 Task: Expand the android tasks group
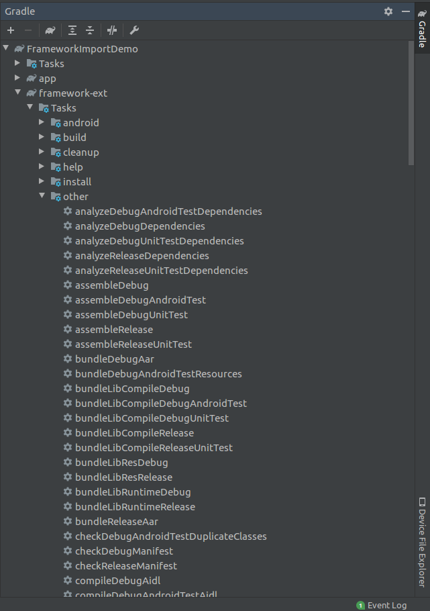coord(42,122)
